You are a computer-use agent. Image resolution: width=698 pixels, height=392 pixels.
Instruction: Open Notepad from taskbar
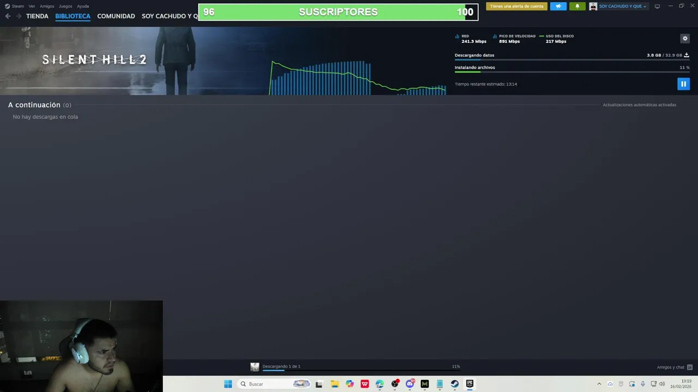[440, 384]
